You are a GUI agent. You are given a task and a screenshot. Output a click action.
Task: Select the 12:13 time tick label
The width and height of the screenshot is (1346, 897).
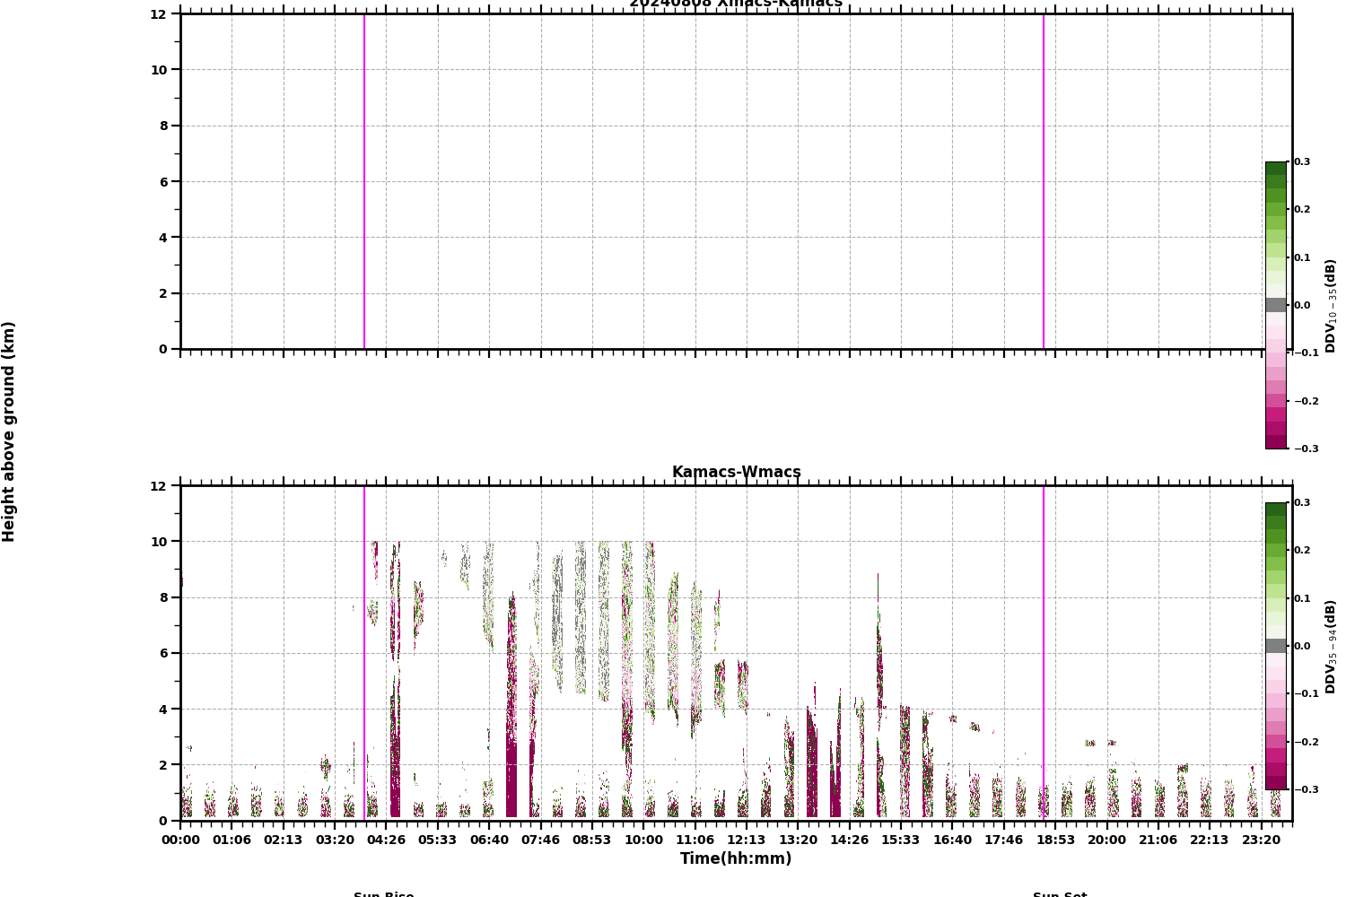point(746,840)
